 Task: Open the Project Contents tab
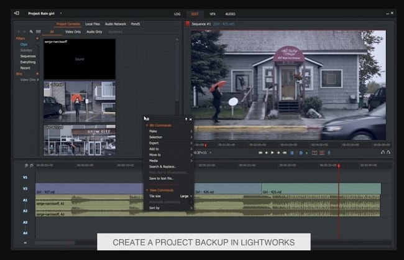68,24
